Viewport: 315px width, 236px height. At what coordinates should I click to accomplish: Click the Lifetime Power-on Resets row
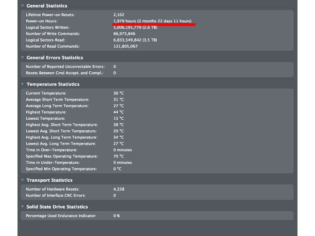(157, 15)
